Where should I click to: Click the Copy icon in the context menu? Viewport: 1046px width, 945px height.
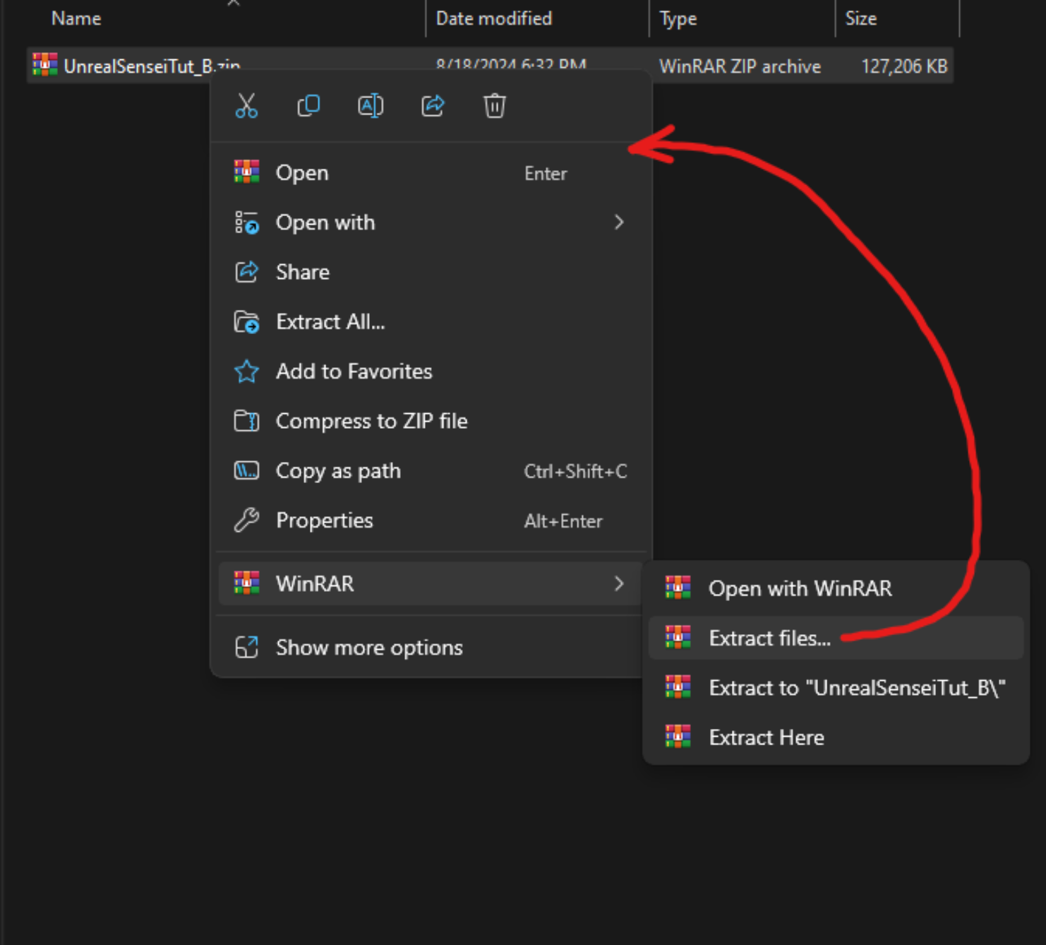[x=308, y=105]
